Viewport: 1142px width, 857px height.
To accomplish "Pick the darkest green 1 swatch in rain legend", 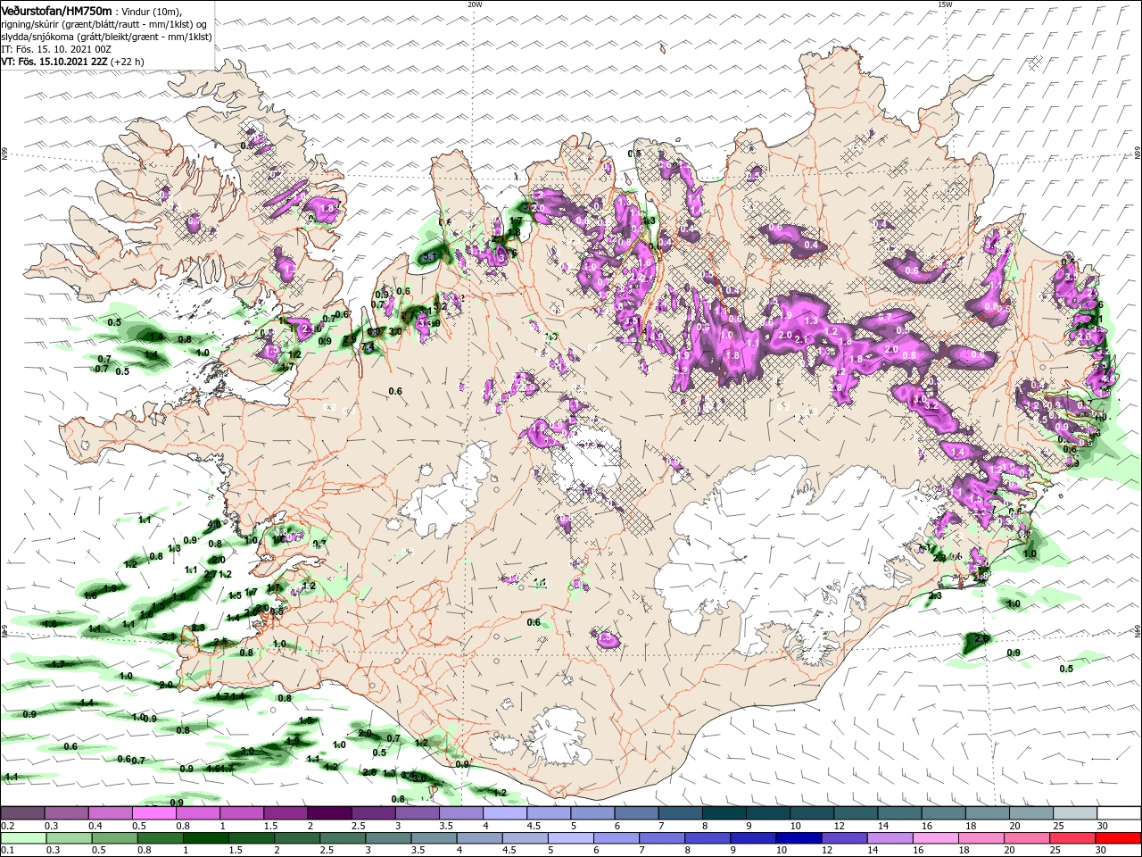I will point(205,837).
